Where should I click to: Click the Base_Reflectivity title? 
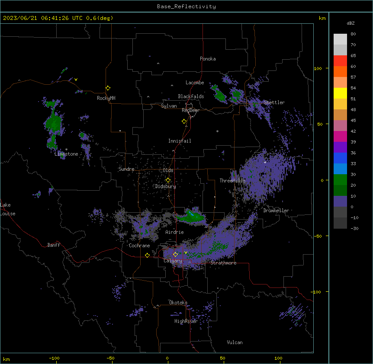click(x=186, y=6)
